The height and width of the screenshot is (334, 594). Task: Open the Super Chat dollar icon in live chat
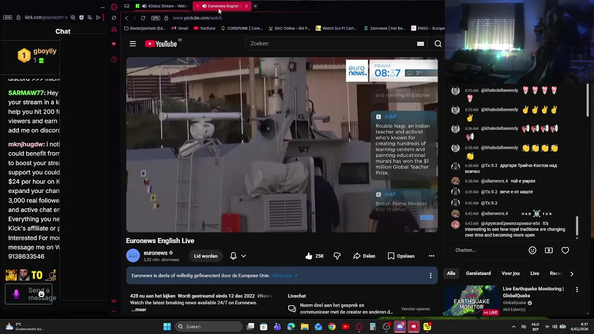(x=549, y=250)
